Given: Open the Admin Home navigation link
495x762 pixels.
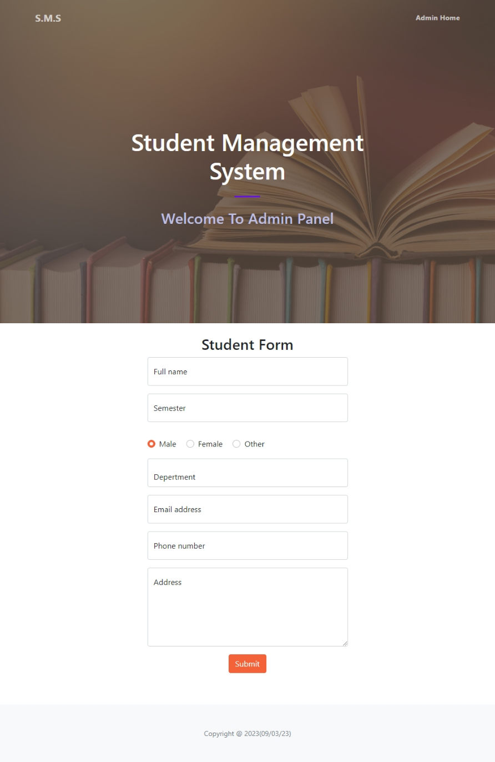Looking at the screenshot, I should coord(438,18).
